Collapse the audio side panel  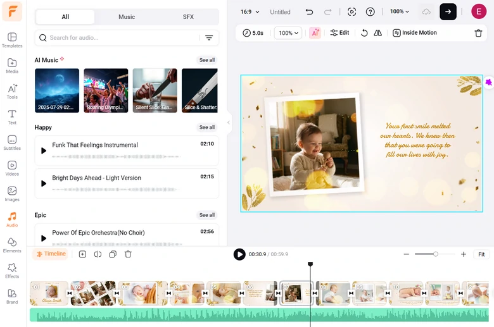click(229, 123)
